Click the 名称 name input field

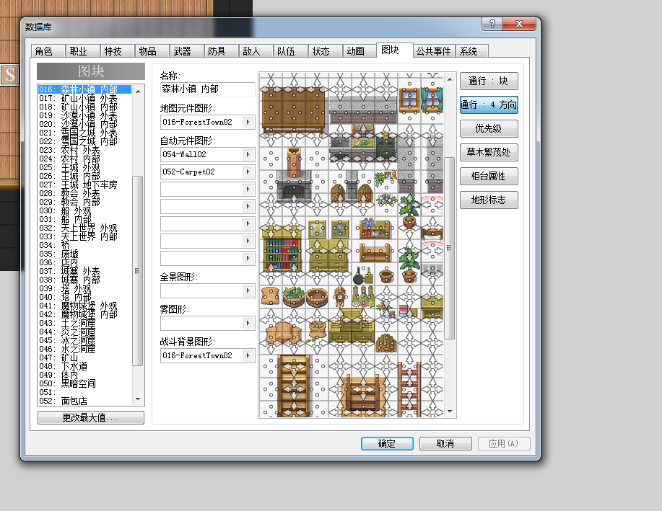point(208,89)
